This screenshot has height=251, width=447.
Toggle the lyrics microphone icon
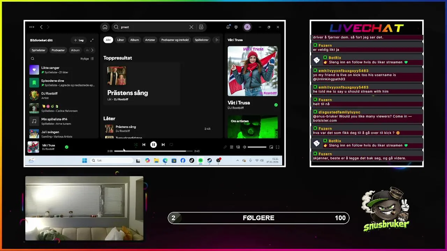(225, 147)
